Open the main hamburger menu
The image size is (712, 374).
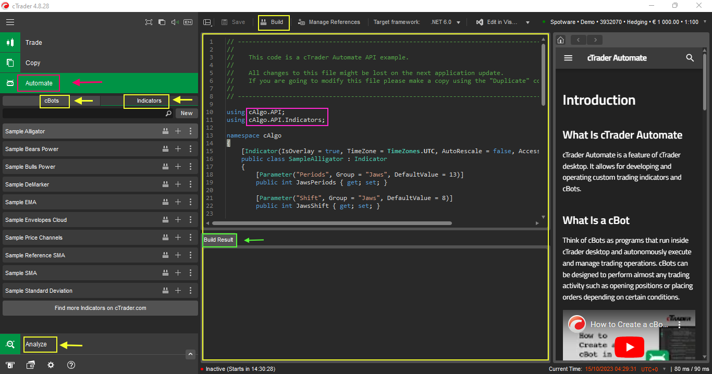point(10,22)
